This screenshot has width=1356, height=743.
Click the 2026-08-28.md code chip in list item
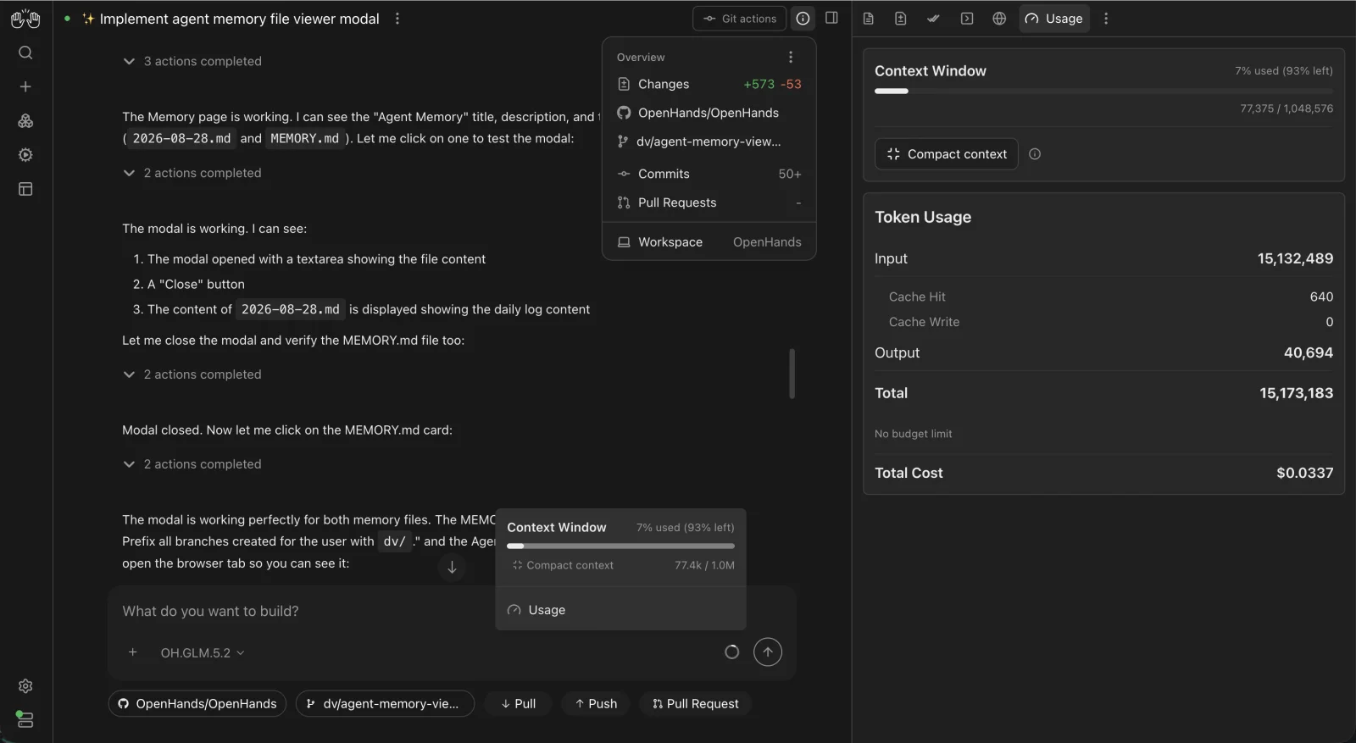pos(290,309)
